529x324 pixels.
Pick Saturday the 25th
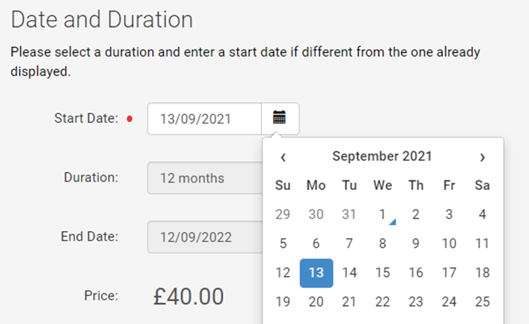pyautogui.click(x=482, y=301)
